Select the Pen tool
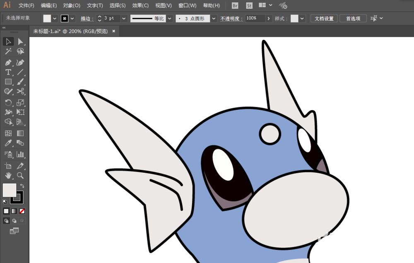Image resolution: width=414 pixels, height=263 pixels. pyautogui.click(x=8, y=63)
